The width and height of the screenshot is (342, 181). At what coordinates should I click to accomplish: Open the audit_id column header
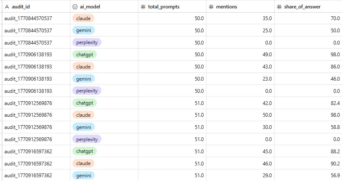(36, 7)
